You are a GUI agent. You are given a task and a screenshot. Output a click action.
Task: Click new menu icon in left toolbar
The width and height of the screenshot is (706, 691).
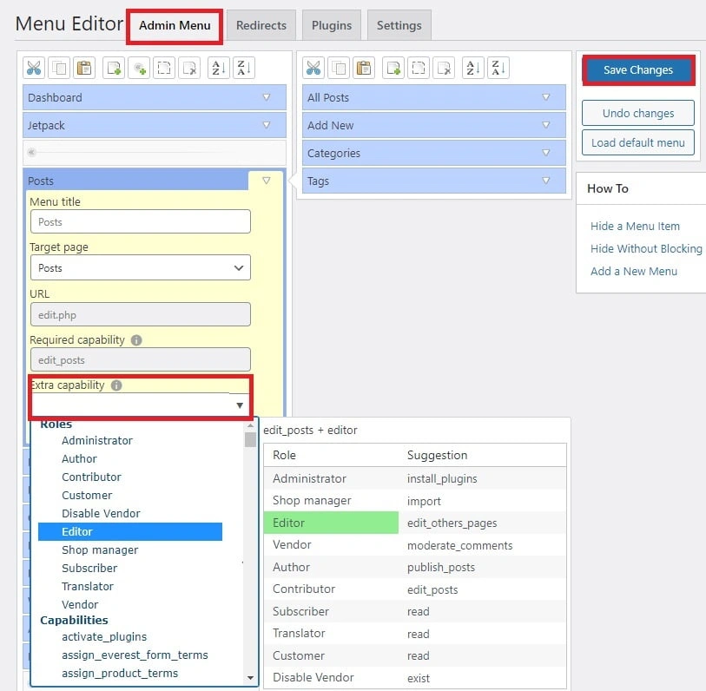point(113,69)
